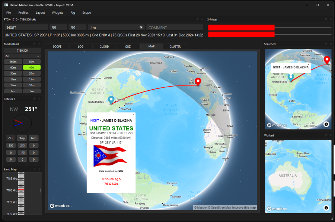Click the teal pin in the Searched map
Image resolution: width=335 pixels, height=222 pixels.
click(291, 78)
